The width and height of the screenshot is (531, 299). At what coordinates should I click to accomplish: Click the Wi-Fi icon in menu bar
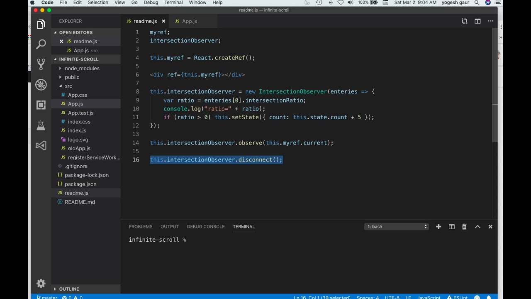[x=341, y=2]
